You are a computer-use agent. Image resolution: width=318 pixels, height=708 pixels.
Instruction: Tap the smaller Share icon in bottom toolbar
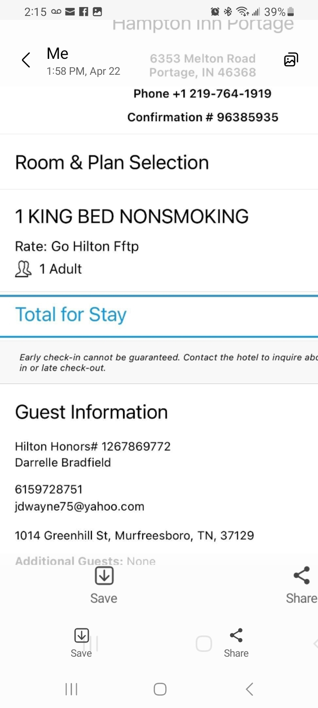click(x=236, y=635)
